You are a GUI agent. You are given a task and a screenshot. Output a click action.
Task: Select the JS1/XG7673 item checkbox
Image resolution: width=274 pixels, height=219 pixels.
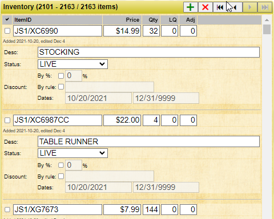[x=7, y=209]
